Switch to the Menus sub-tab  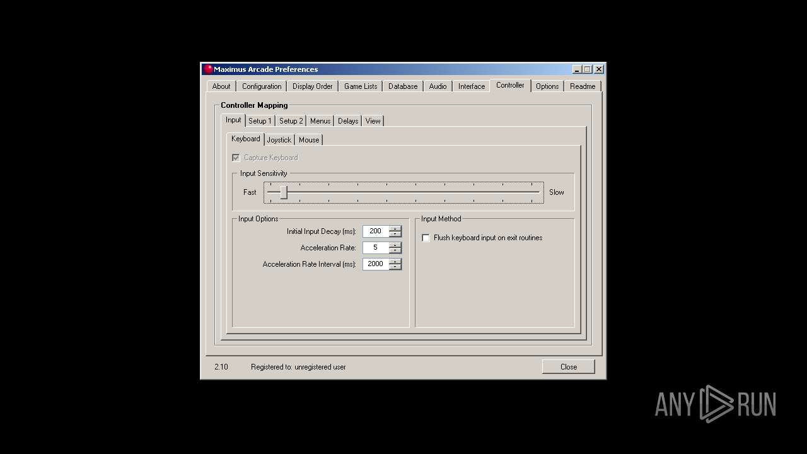[320, 121]
